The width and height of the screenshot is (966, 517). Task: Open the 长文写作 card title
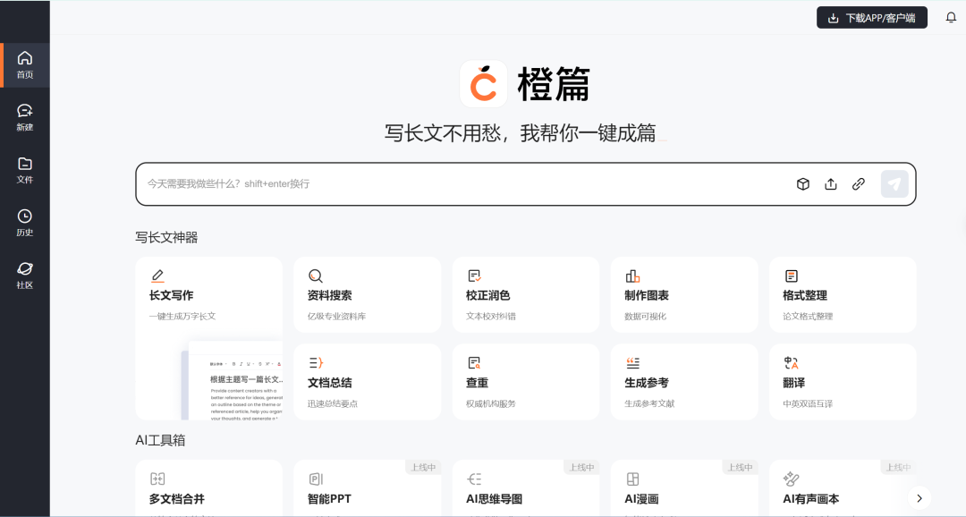click(171, 295)
